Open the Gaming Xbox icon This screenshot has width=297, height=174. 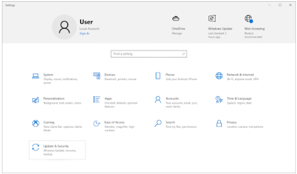36,123
